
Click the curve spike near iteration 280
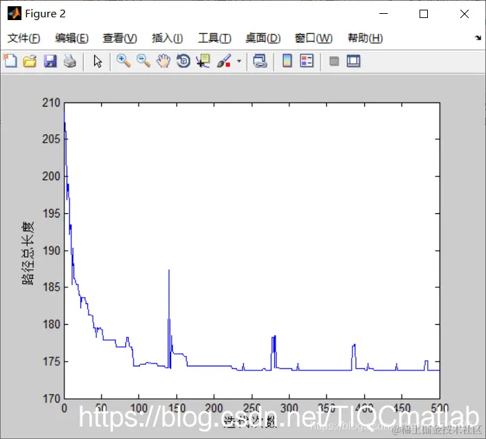click(273, 337)
